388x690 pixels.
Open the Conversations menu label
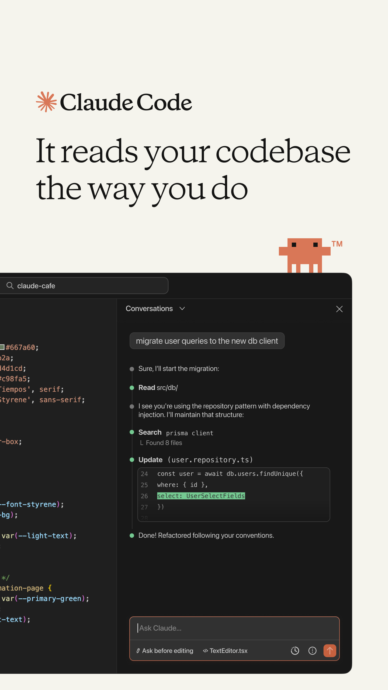pyautogui.click(x=149, y=308)
